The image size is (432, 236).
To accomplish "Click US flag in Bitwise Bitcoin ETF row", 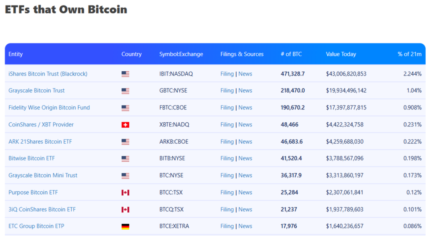I will pos(125,159).
